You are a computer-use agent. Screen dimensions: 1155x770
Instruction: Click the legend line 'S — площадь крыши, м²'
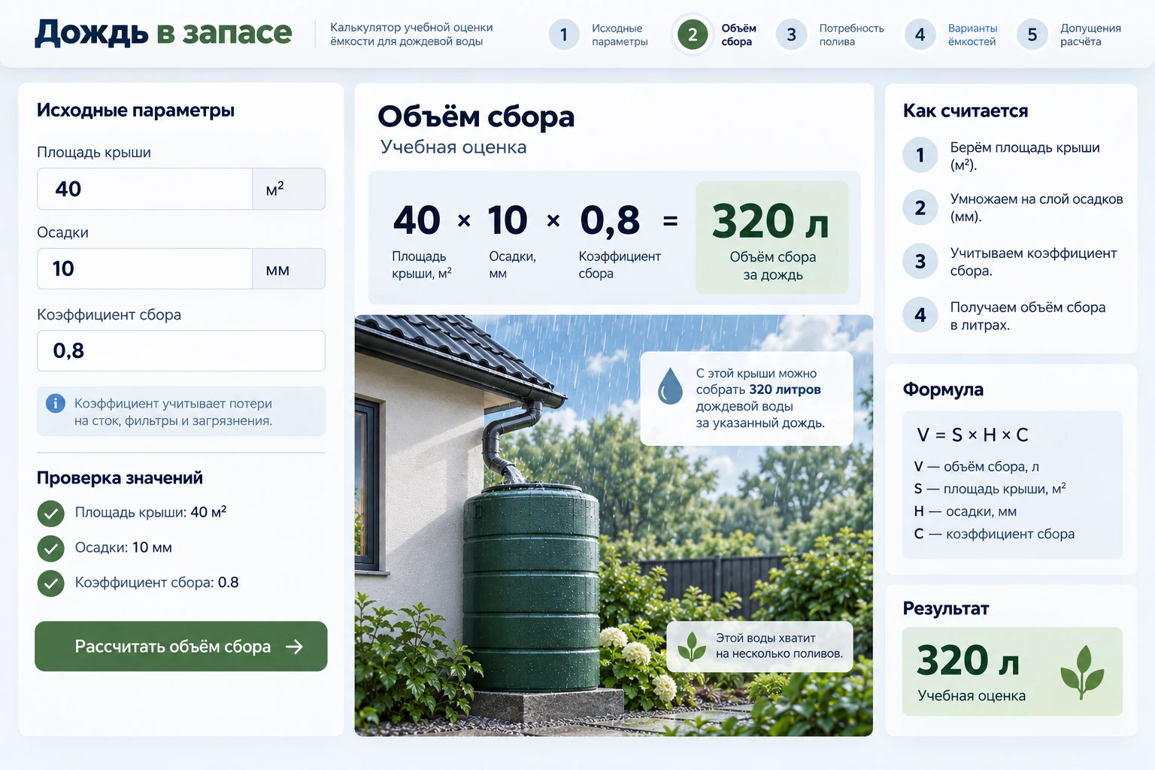990,489
